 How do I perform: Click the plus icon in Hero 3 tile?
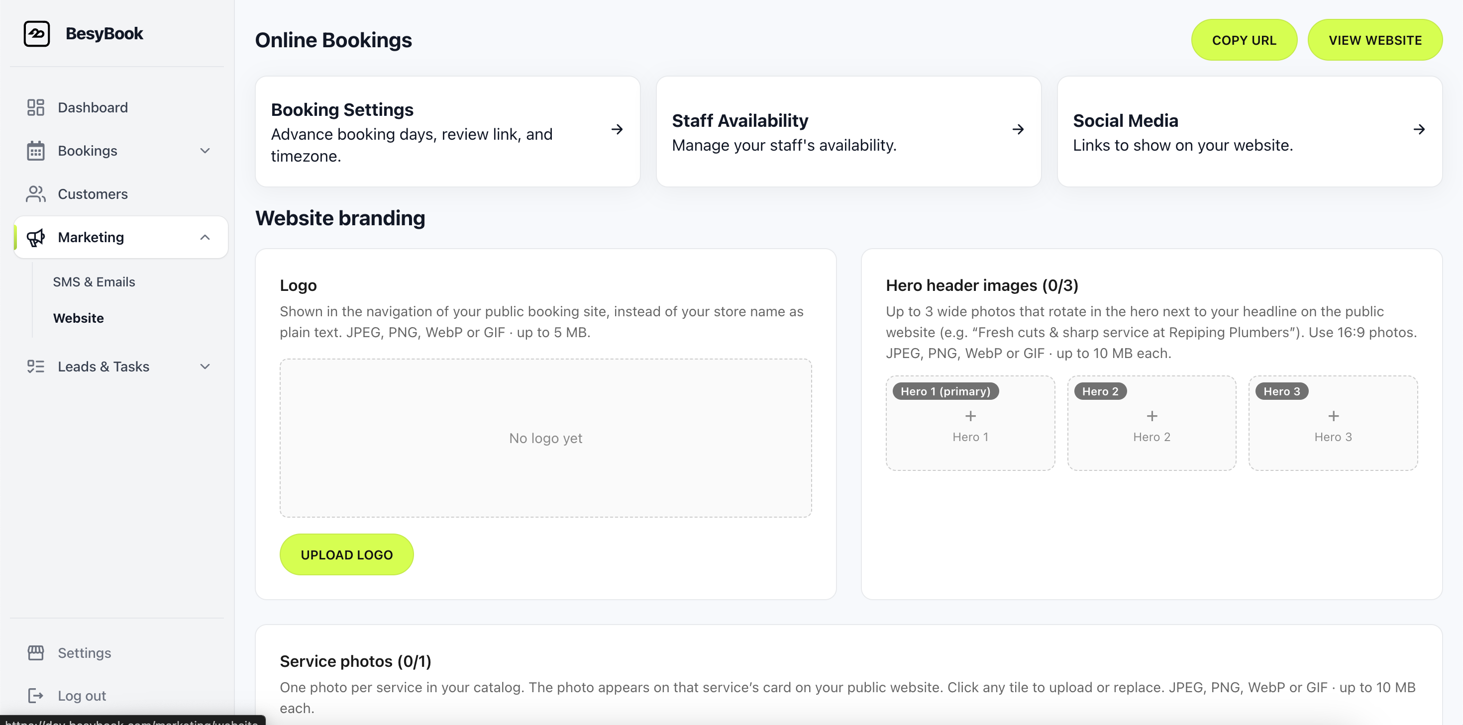pos(1333,416)
